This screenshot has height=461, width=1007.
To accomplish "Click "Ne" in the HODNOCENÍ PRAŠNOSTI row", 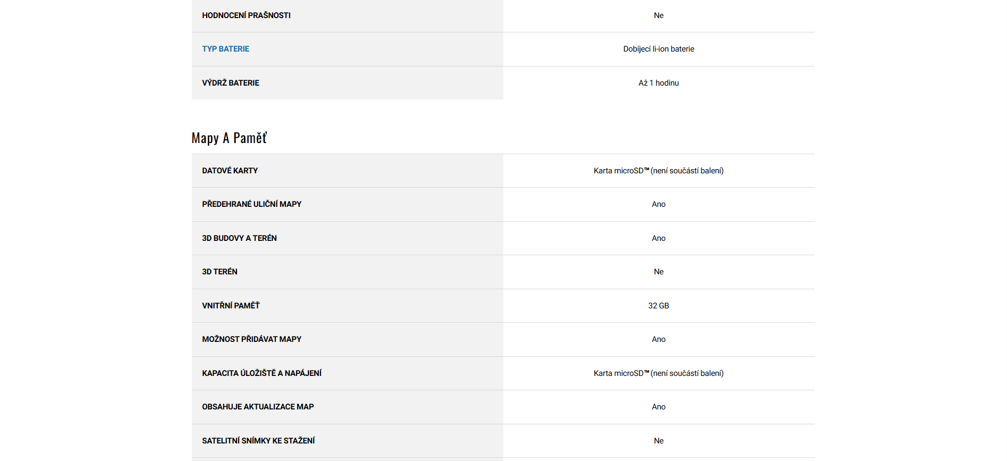I will (658, 15).
